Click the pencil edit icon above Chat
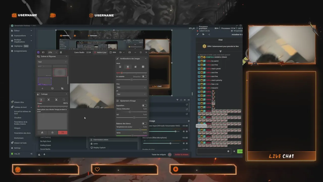 [198, 34]
